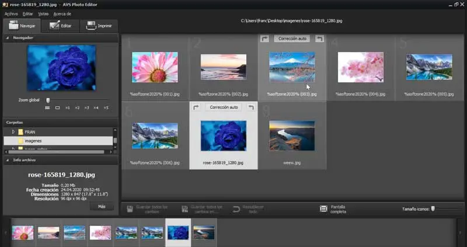Open the Acerca de menu

click(62, 14)
